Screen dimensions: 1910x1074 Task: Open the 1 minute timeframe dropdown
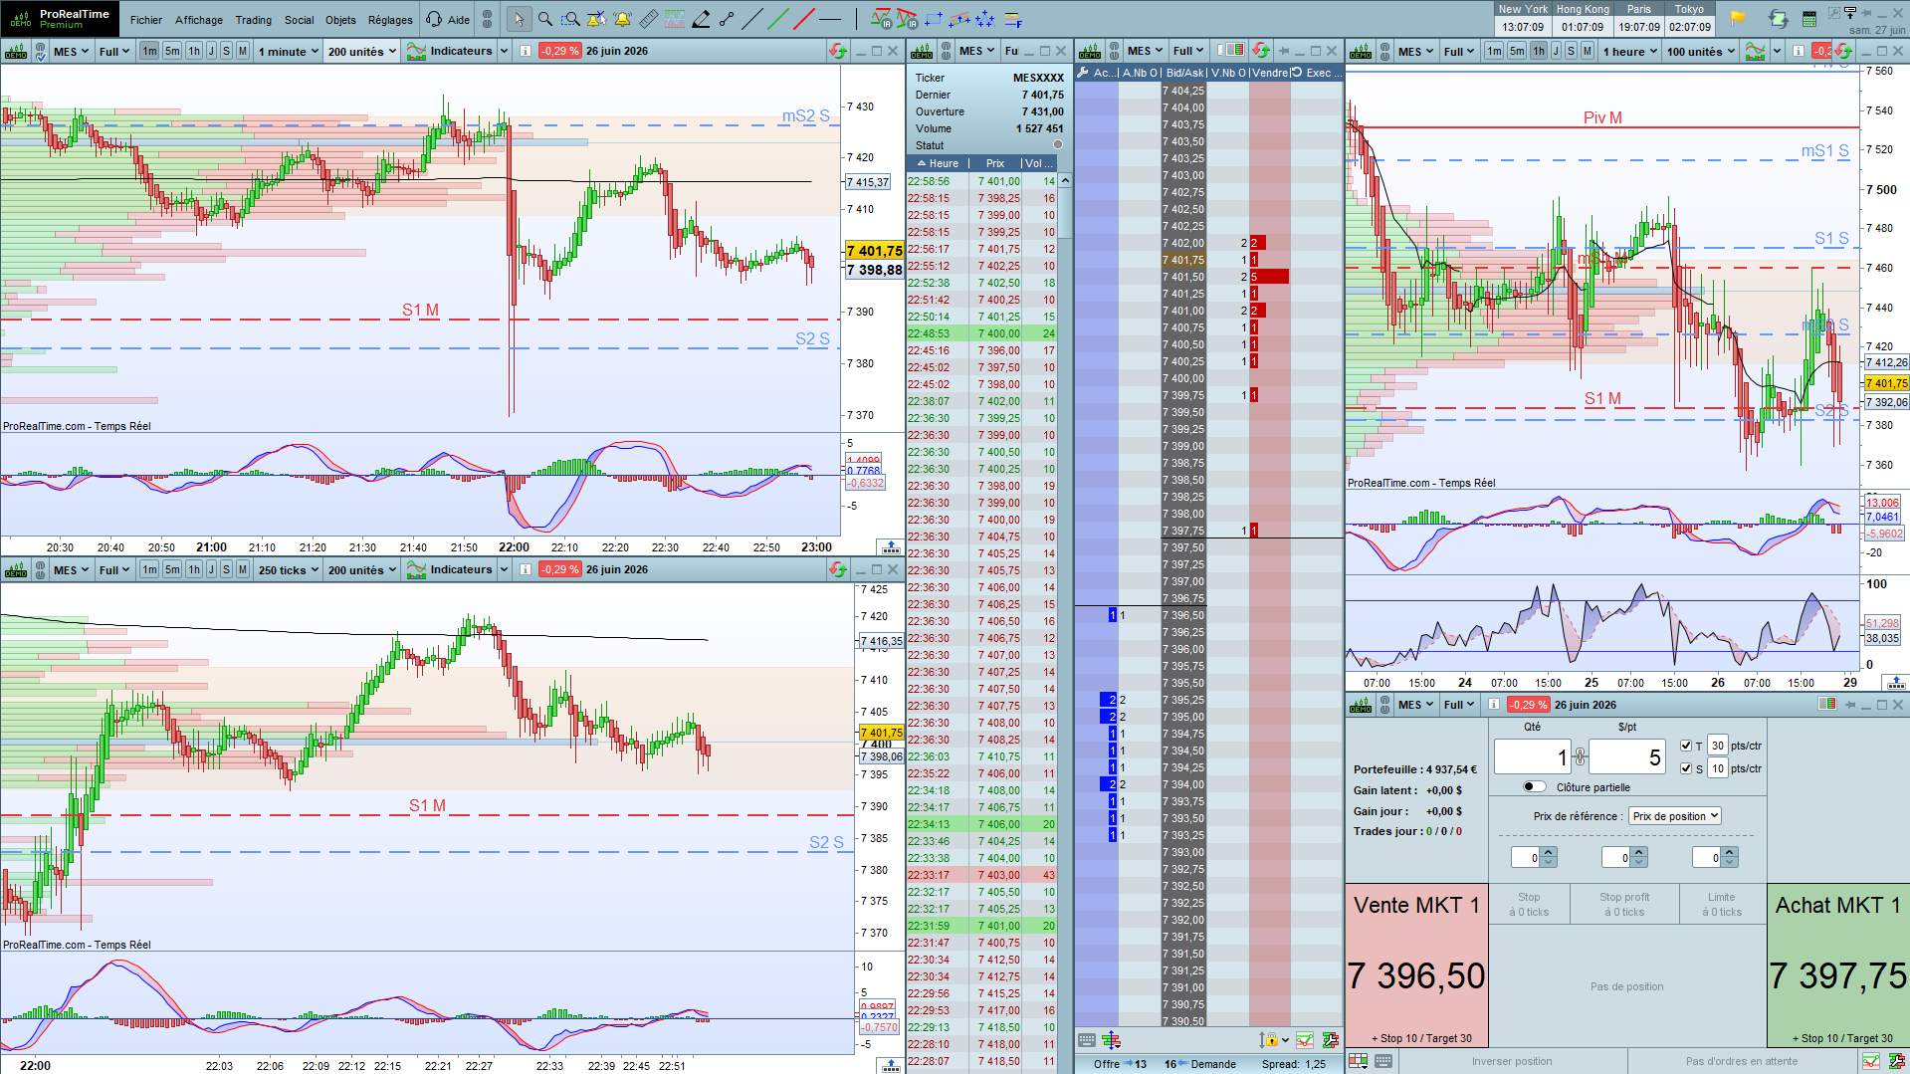point(288,51)
